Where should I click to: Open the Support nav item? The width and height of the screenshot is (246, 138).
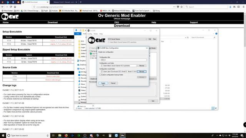click(194, 22)
